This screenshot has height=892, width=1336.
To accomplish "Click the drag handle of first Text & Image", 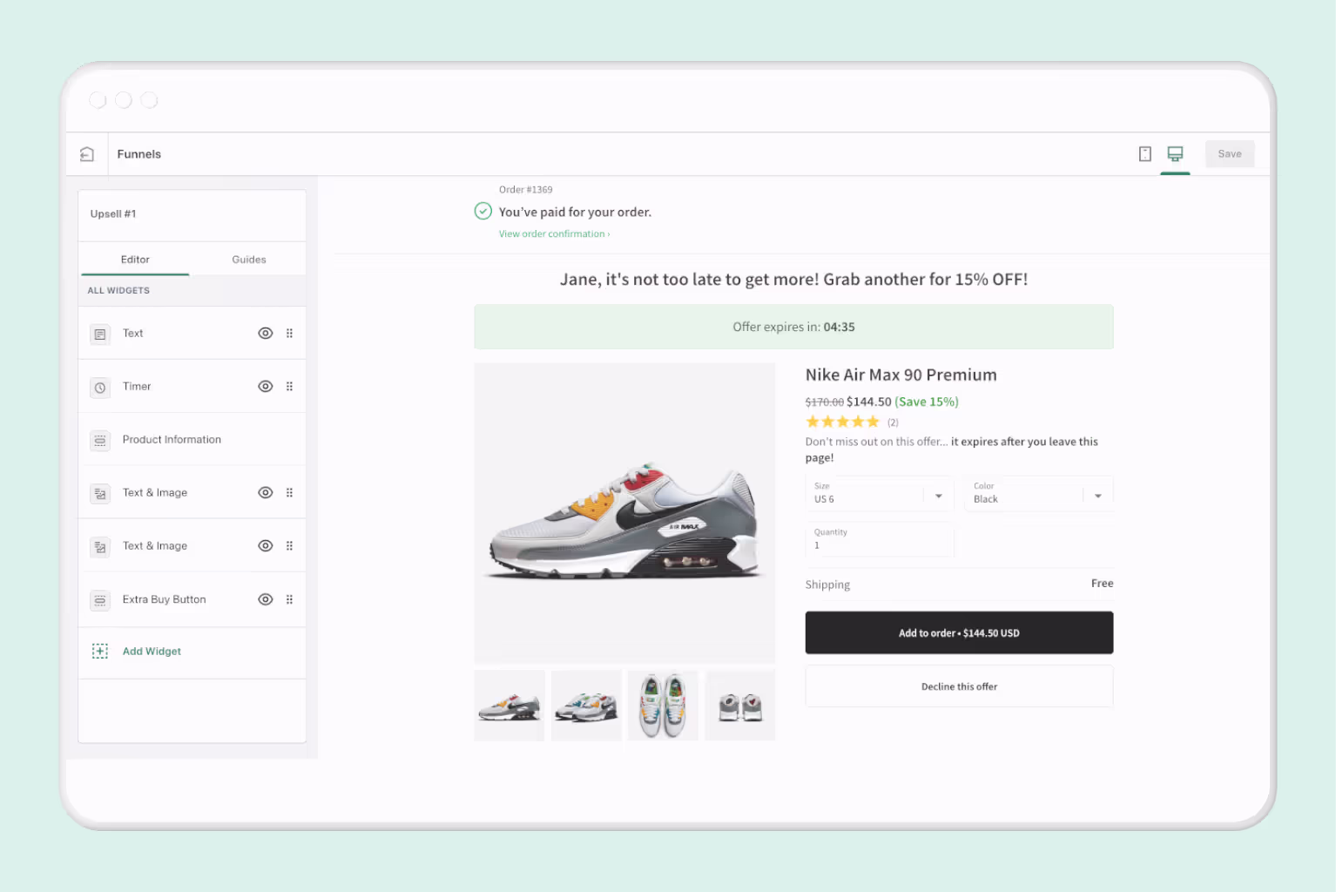I will 289,493.
